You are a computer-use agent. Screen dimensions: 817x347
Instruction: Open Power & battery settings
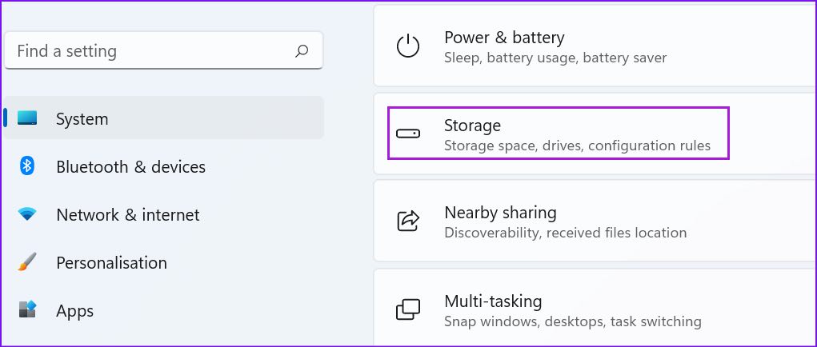pos(595,46)
